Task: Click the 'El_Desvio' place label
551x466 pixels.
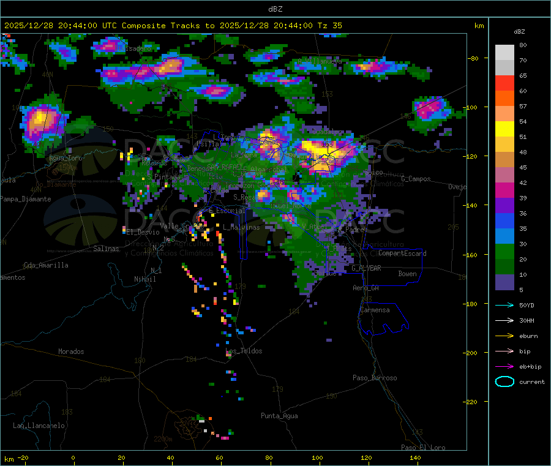Action: click(x=143, y=232)
